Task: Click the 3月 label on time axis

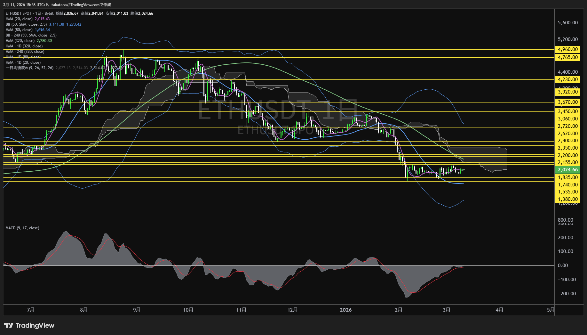Action: (447, 310)
